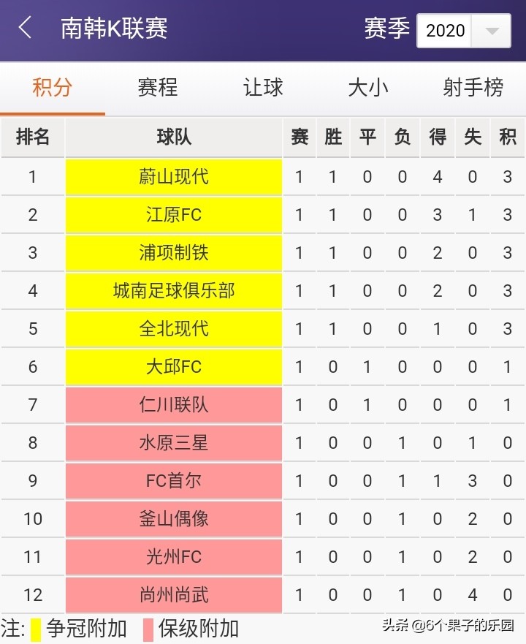Switch to the 赛程 tab
This screenshot has width=526, height=644.
pyautogui.click(x=157, y=86)
